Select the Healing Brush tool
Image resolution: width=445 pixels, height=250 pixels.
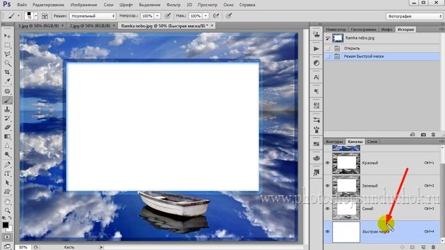pyautogui.click(x=8, y=91)
